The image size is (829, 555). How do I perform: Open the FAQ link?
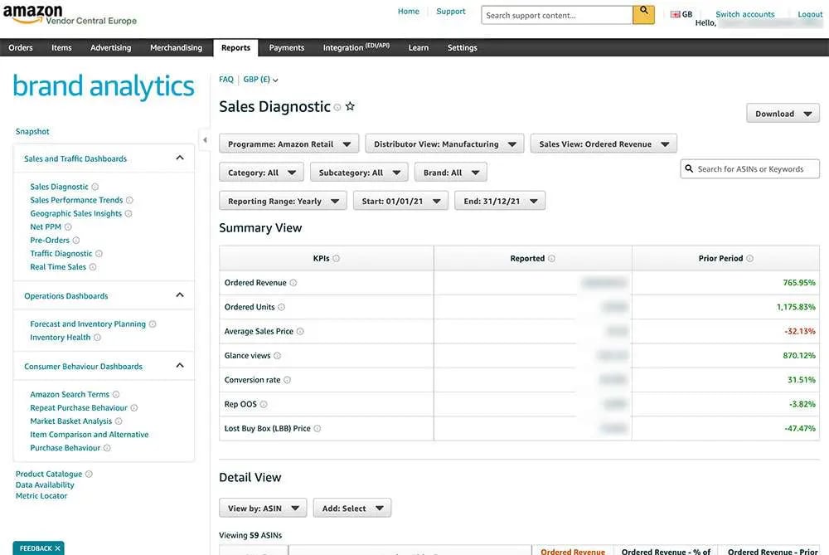pos(226,80)
